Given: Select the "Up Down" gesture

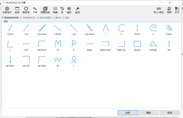Looking at the screenshot, I should (x=10, y=61).
